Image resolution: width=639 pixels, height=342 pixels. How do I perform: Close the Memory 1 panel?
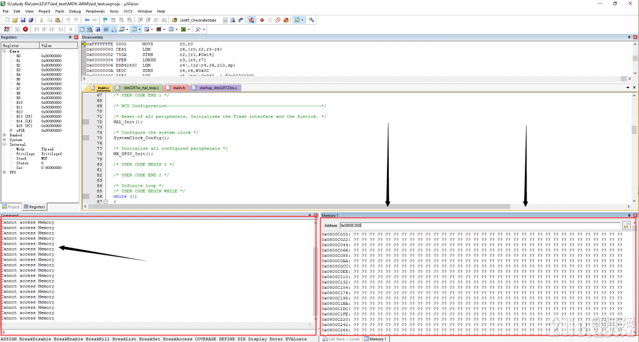[x=635, y=216]
